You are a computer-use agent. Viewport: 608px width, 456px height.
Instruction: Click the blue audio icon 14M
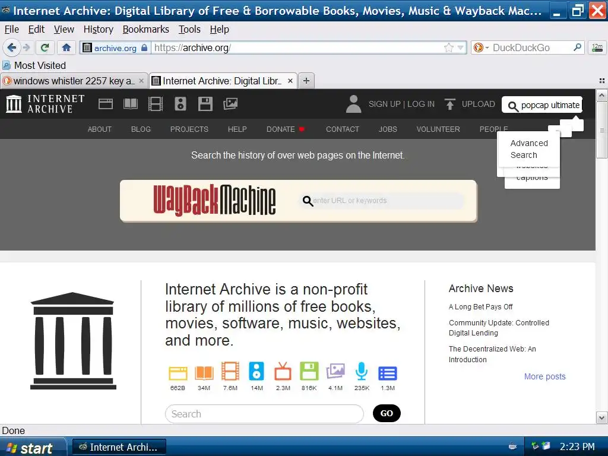tap(256, 371)
